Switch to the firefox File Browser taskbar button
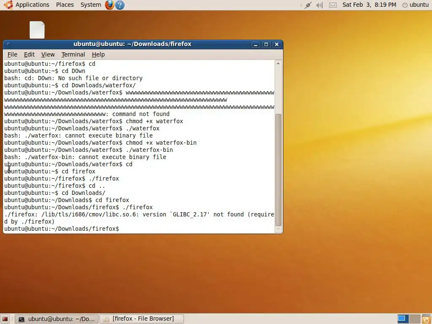This screenshot has width=432, height=324. (142, 319)
